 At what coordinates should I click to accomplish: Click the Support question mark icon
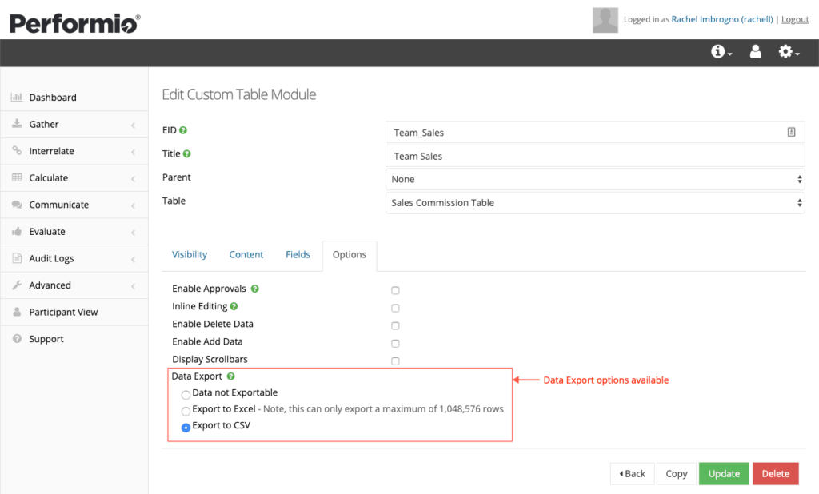coord(17,338)
